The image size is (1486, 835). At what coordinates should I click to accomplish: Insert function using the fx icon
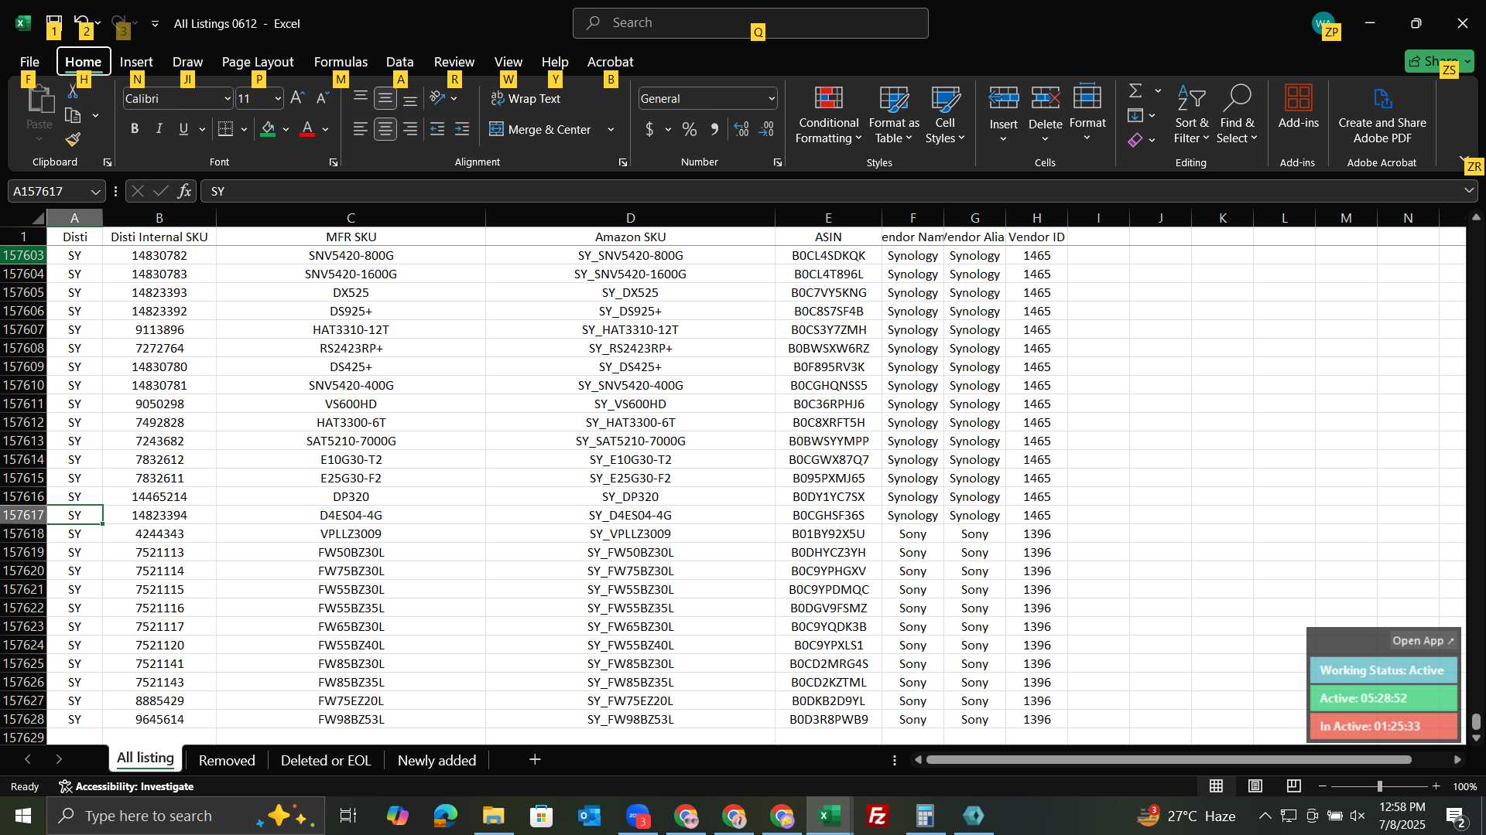click(x=184, y=191)
